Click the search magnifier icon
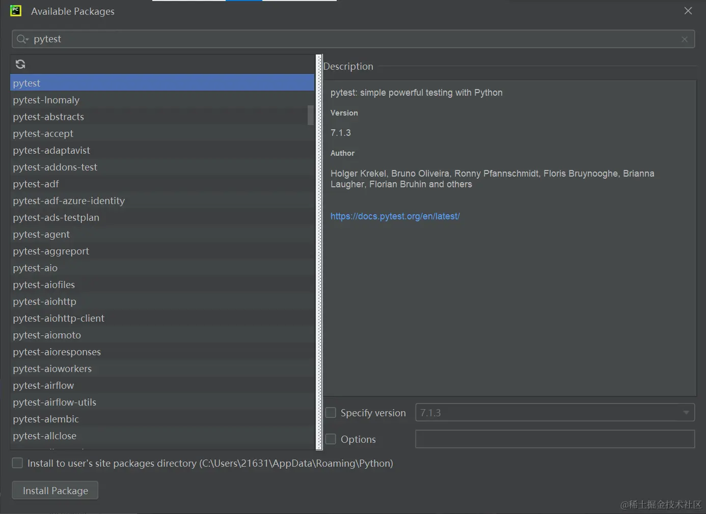Image resolution: width=706 pixels, height=514 pixels. 22,39
